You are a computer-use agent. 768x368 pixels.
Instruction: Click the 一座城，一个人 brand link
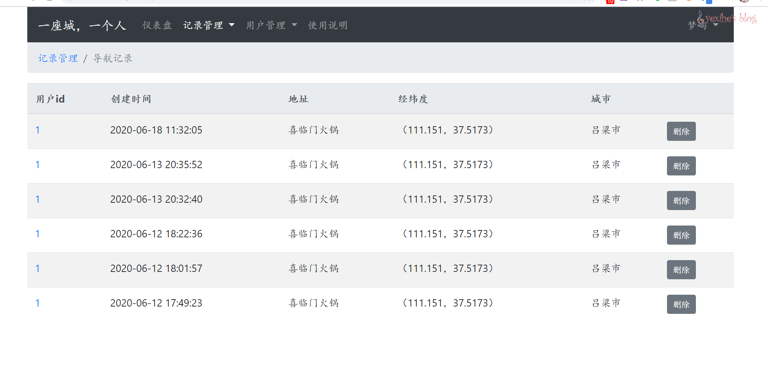tap(82, 25)
